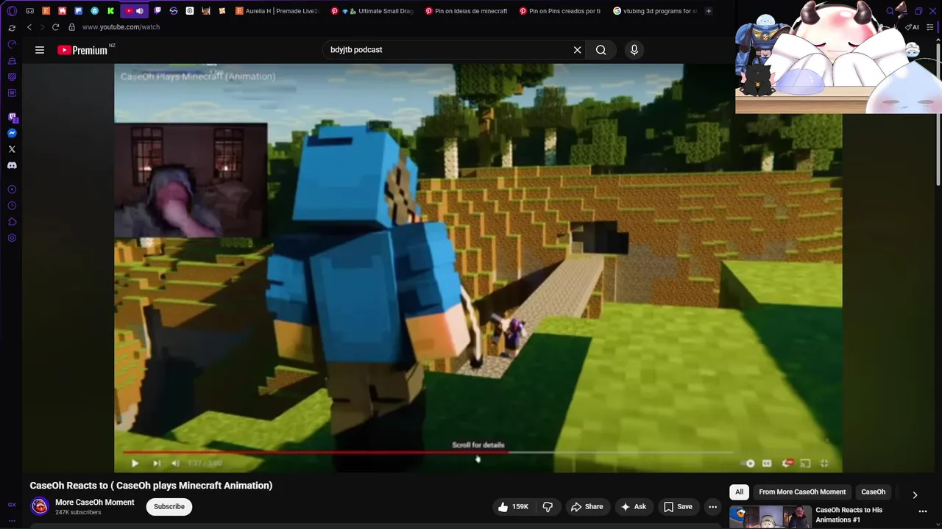Click the Ask button

[633, 506]
